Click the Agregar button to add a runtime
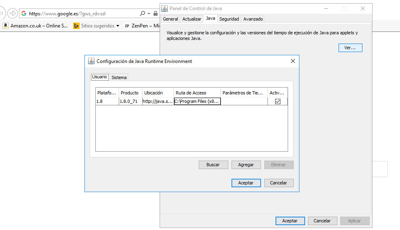Viewport: 400px width, 230px height. [246, 165]
